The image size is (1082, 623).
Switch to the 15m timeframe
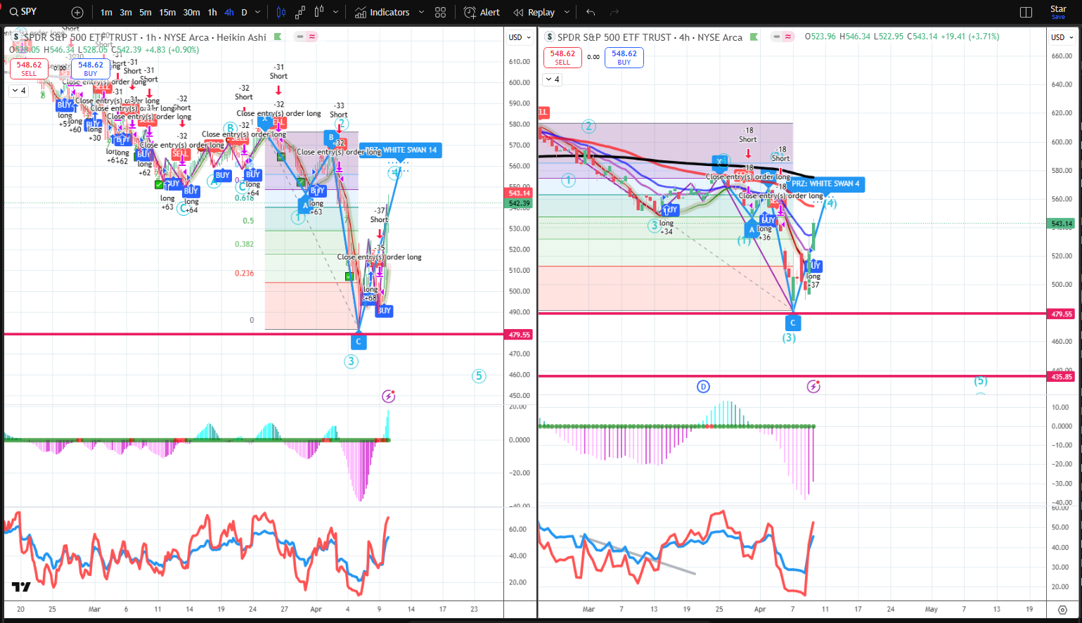pyautogui.click(x=167, y=13)
